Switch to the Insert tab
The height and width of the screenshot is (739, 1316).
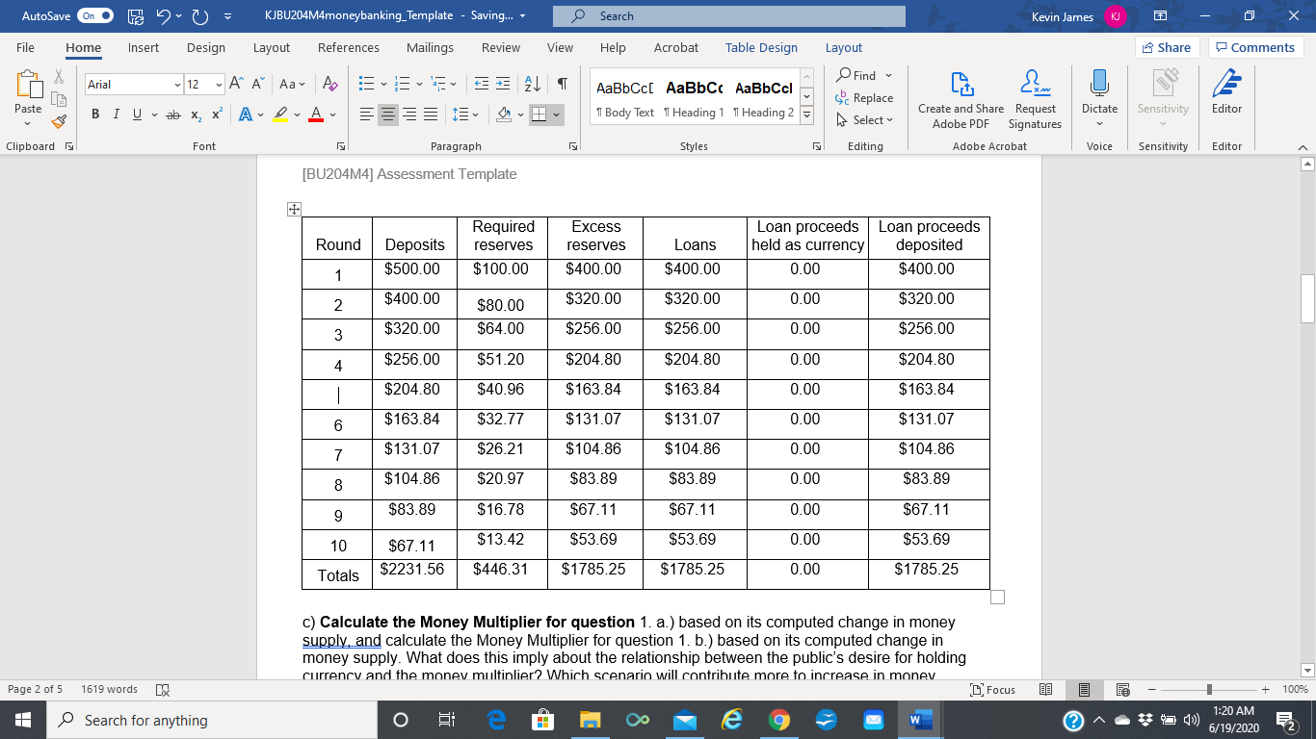click(x=144, y=47)
